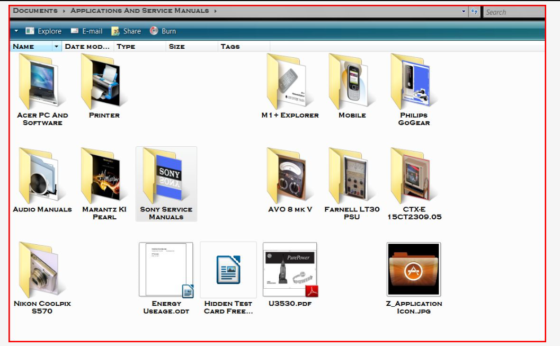Screen dimensions: 560x346
Task: Click inside the Search box
Action: (514, 12)
